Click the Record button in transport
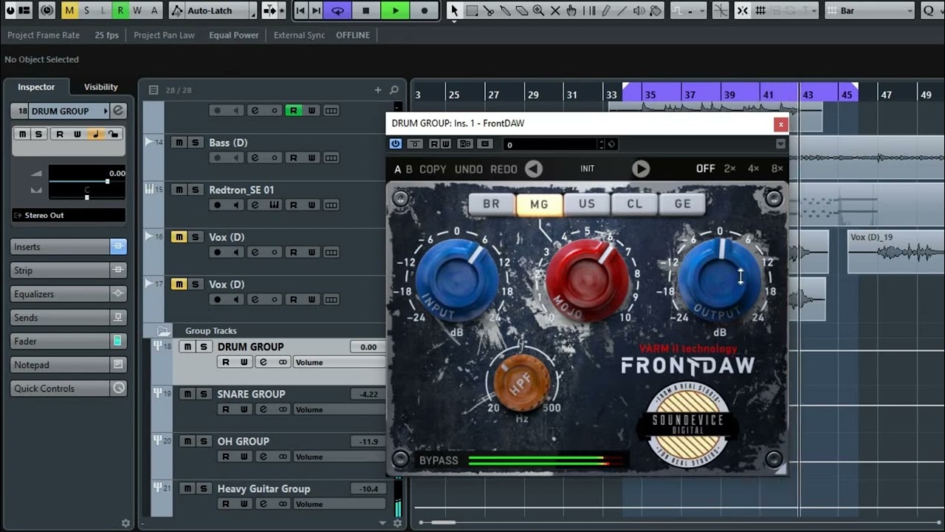 point(424,10)
